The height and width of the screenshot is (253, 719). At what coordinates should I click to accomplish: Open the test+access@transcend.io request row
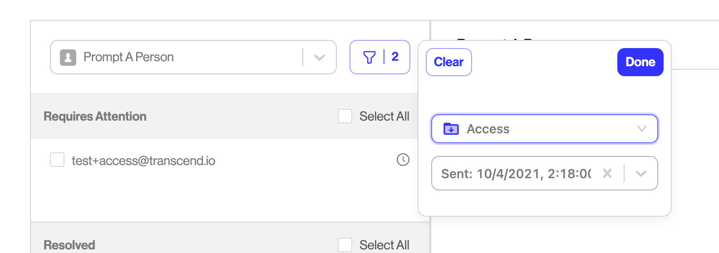tap(224, 160)
